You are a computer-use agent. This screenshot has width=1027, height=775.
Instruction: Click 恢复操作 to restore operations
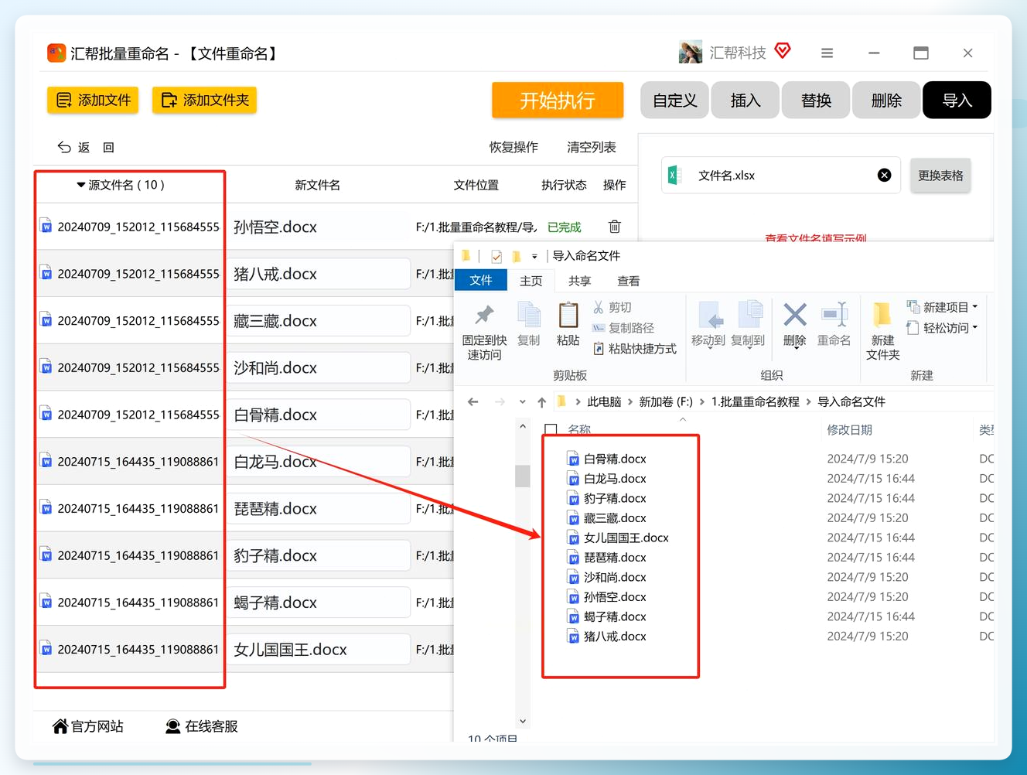[x=513, y=147]
